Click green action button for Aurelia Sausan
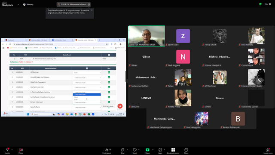 [x=109, y=97]
